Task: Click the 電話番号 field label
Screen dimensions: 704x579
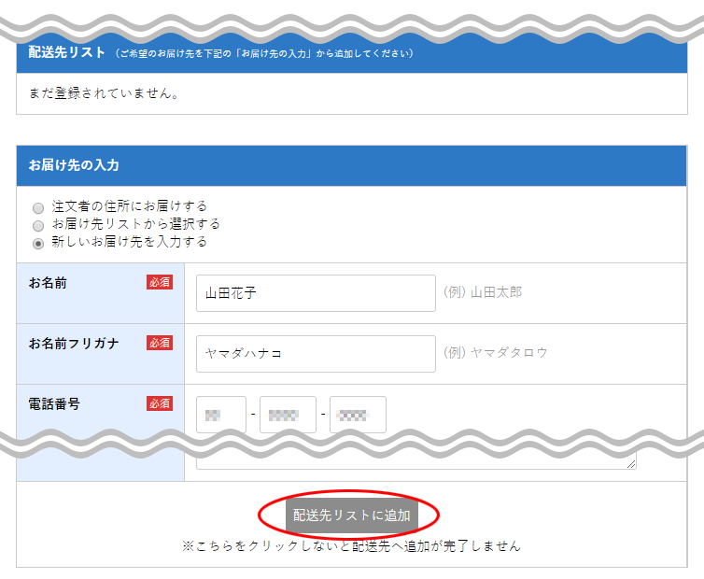Action: [54, 404]
